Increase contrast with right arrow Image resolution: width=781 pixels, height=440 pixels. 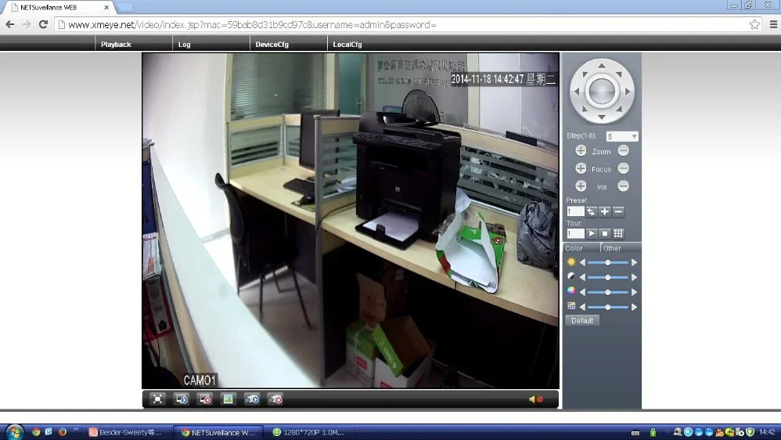634,278
